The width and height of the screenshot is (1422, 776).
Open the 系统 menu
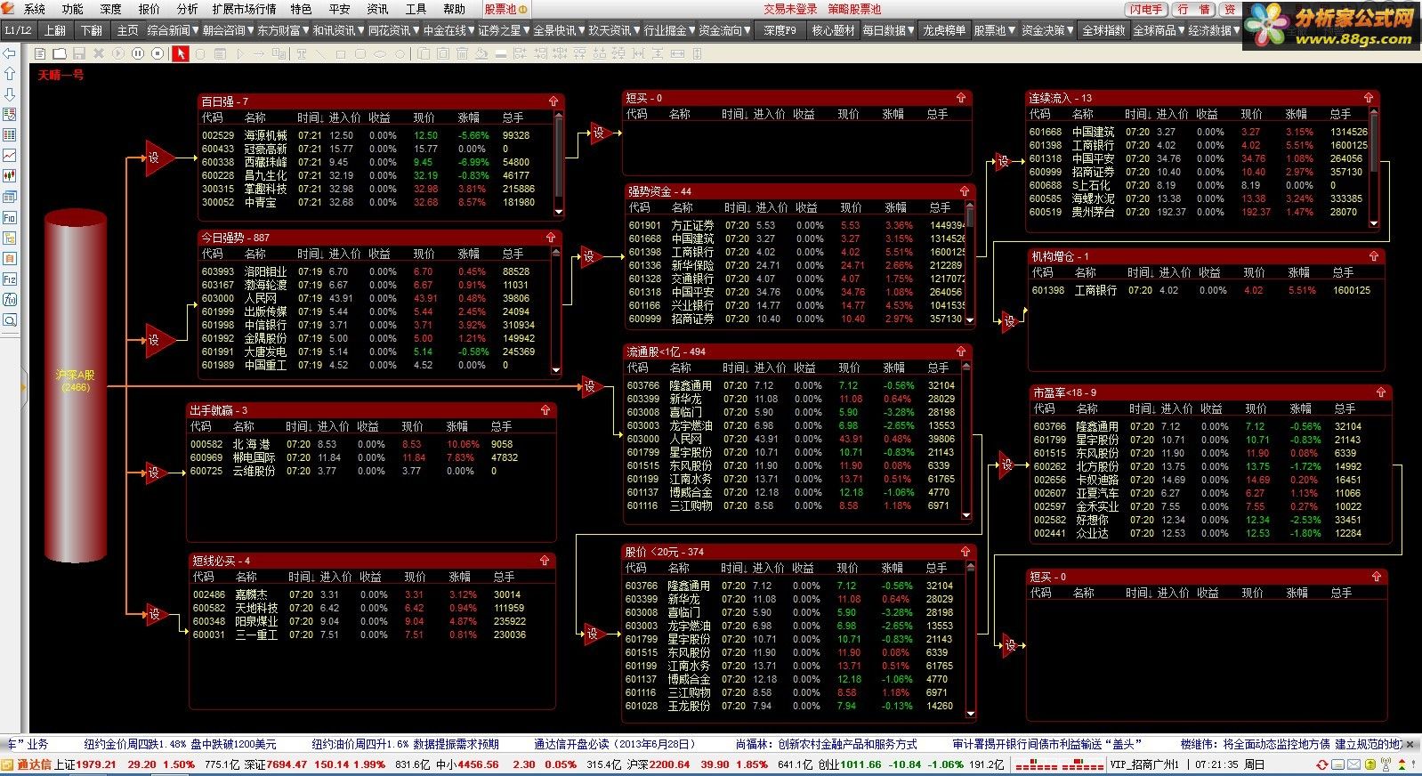(35, 9)
